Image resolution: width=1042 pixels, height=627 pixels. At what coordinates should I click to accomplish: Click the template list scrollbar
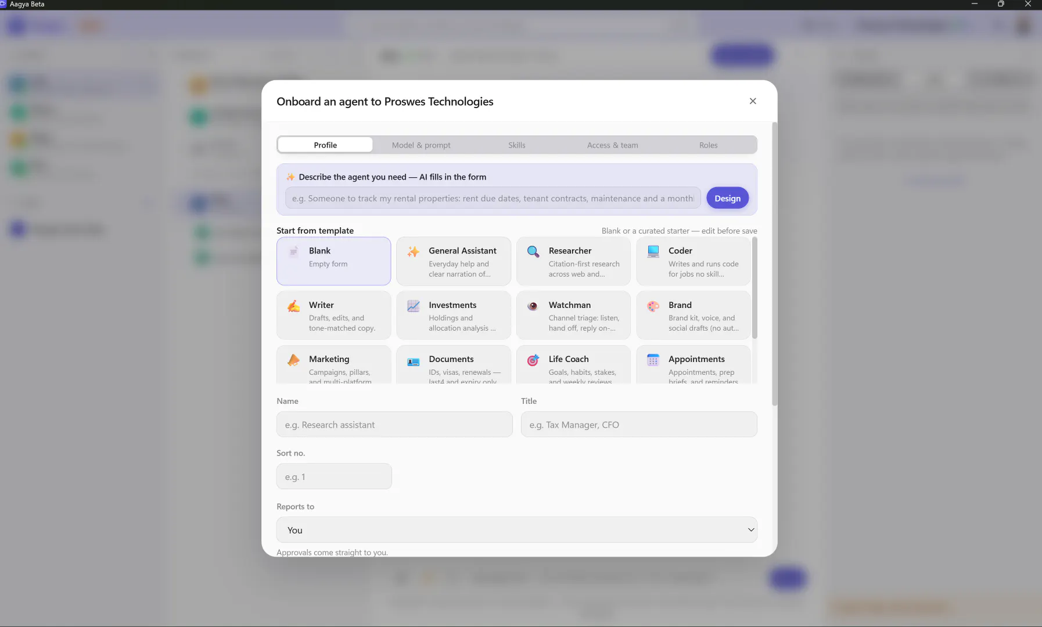pyautogui.click(x=754, y=288)
